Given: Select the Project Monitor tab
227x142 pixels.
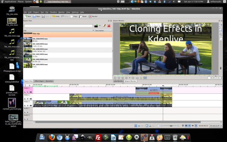Looking at the screenshot, I should tap(131, 81).
